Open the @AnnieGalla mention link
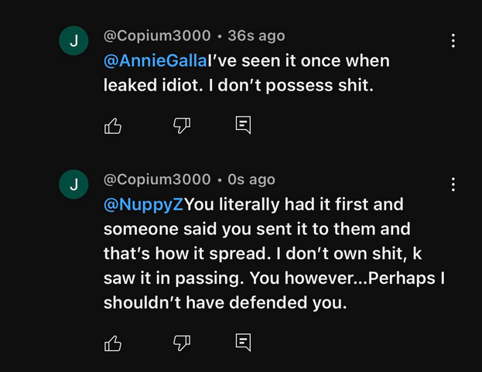The height and width of the screenshot is (372, 482). pyautogui.click(x=145, y=61)
